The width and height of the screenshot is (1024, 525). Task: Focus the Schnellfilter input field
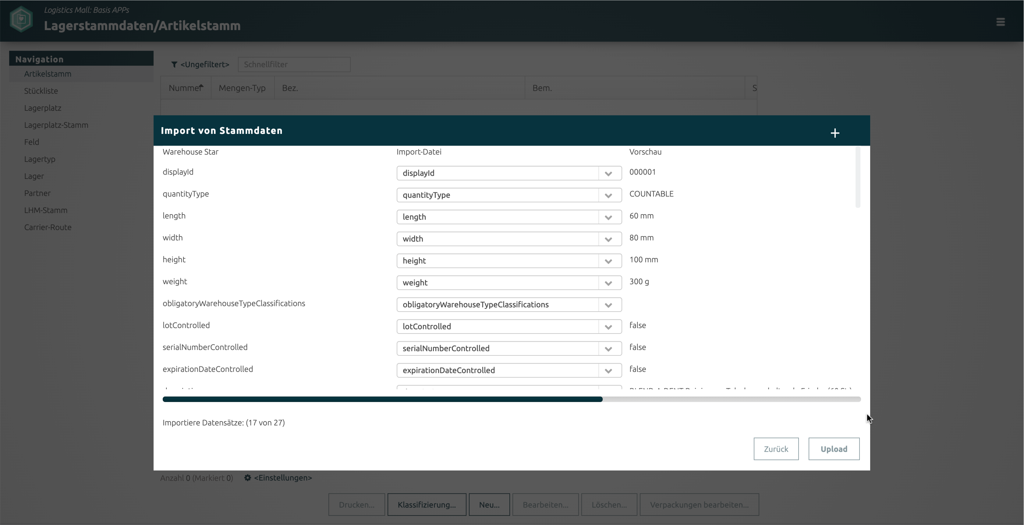coord(294,64)
